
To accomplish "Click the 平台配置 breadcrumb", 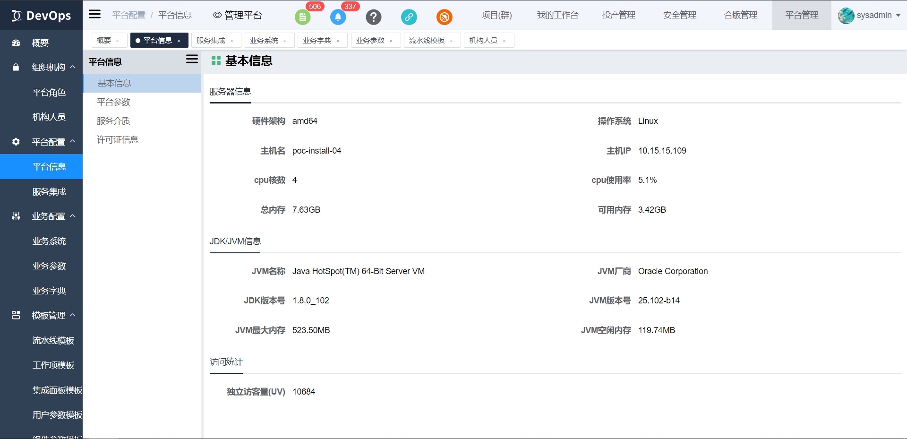I will click(x=128, y=15).
